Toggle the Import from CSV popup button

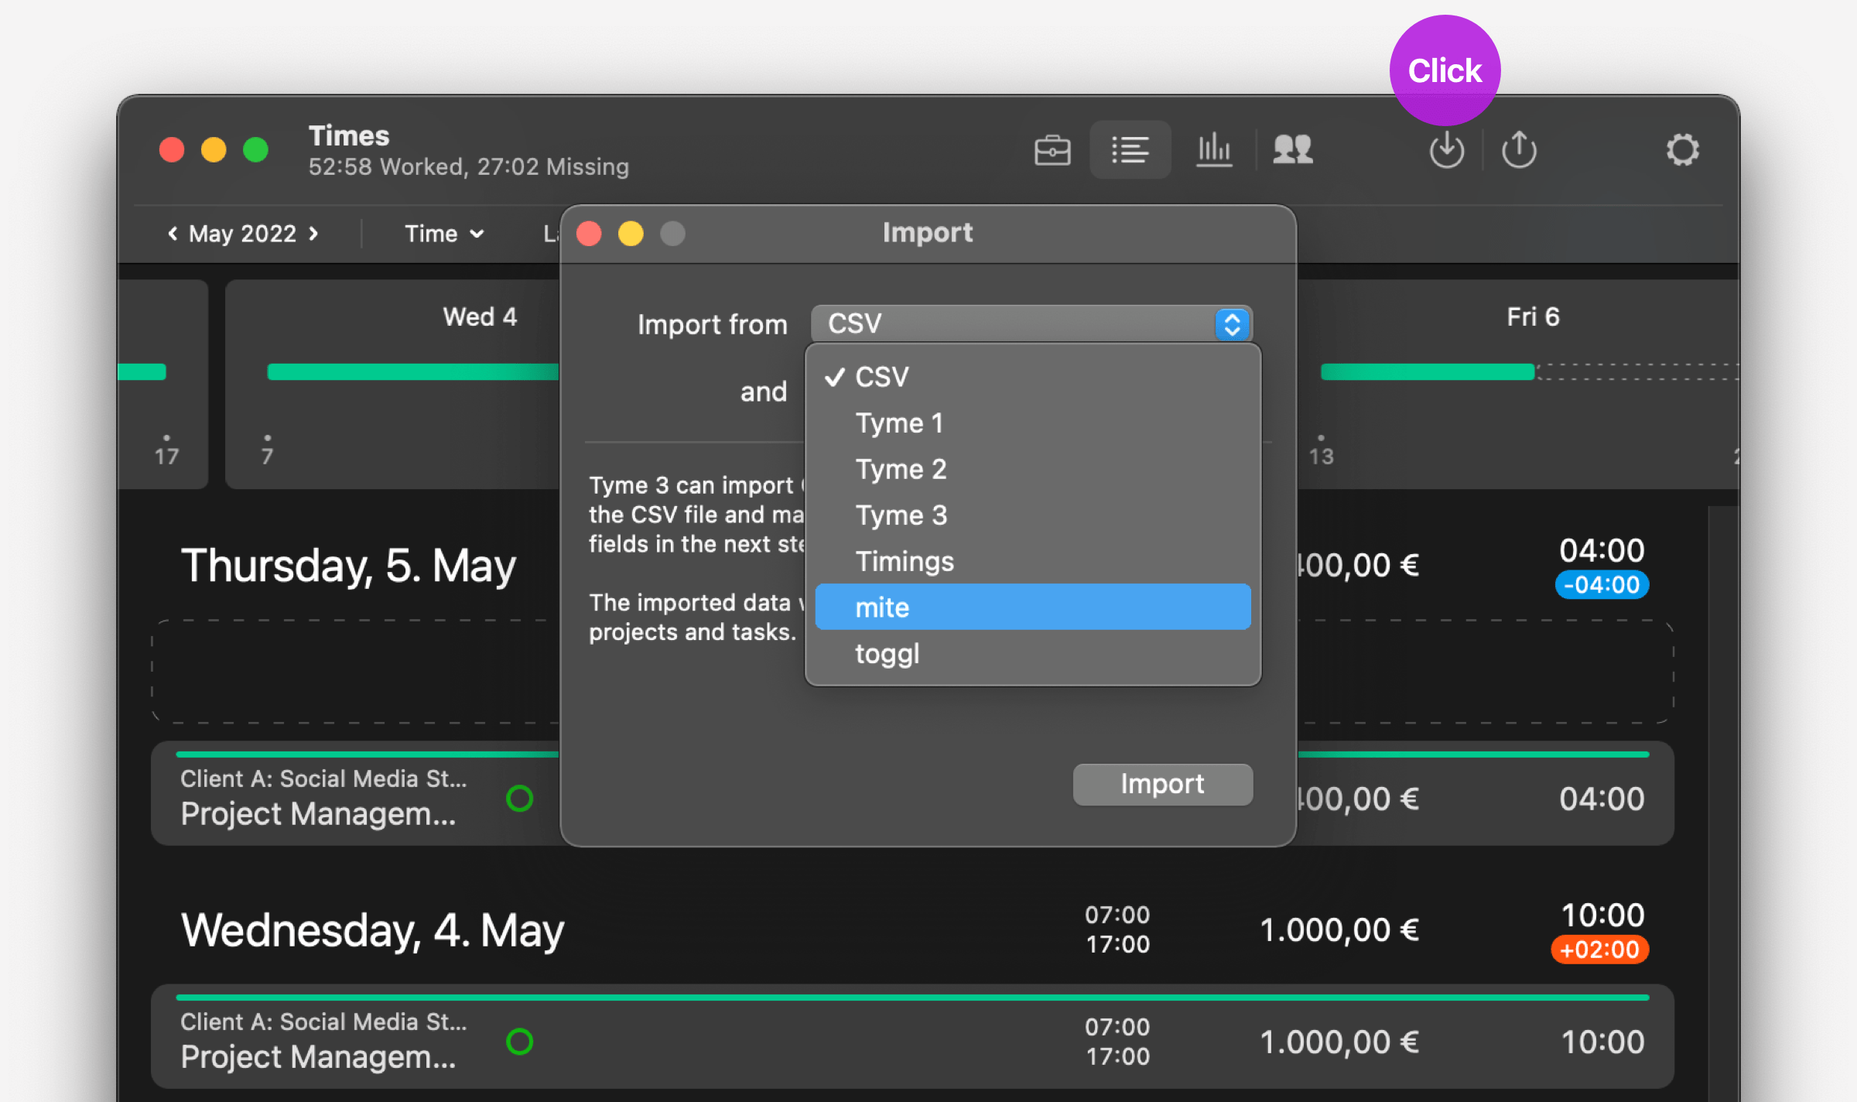coord(1031,323)
